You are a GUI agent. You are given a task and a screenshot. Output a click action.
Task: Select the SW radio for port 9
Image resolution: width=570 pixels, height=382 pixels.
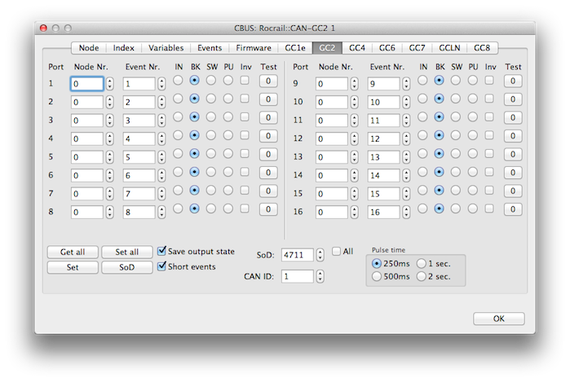point(456,81)
